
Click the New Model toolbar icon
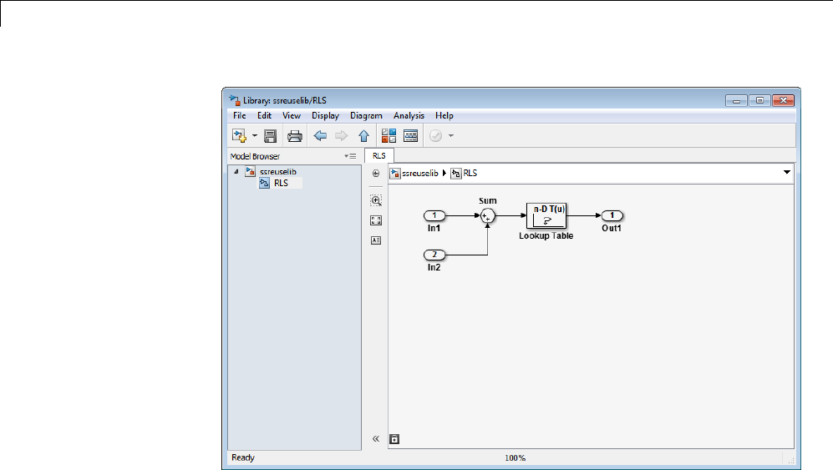tap(239, 136)
